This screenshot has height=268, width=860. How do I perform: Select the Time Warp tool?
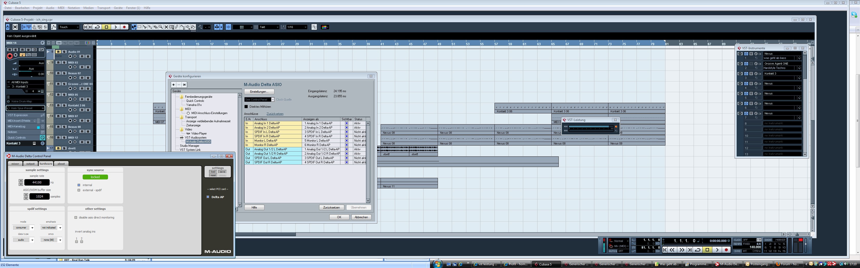pos(171,27)
